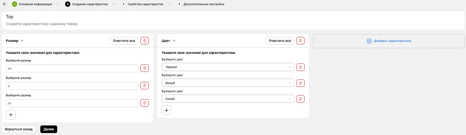The height and width of the screenshot is (135, 466).
Task: Go to Свойства характеристик step
Action: [x=145, y=4]
